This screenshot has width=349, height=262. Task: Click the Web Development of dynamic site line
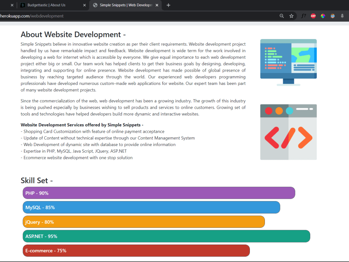tap(98, 145)
